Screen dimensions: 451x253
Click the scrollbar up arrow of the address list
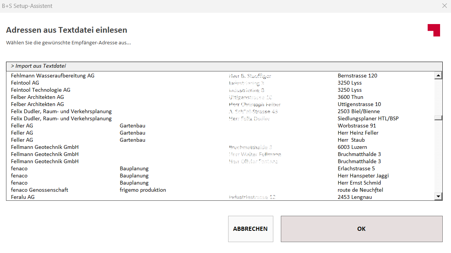[438, 76]
